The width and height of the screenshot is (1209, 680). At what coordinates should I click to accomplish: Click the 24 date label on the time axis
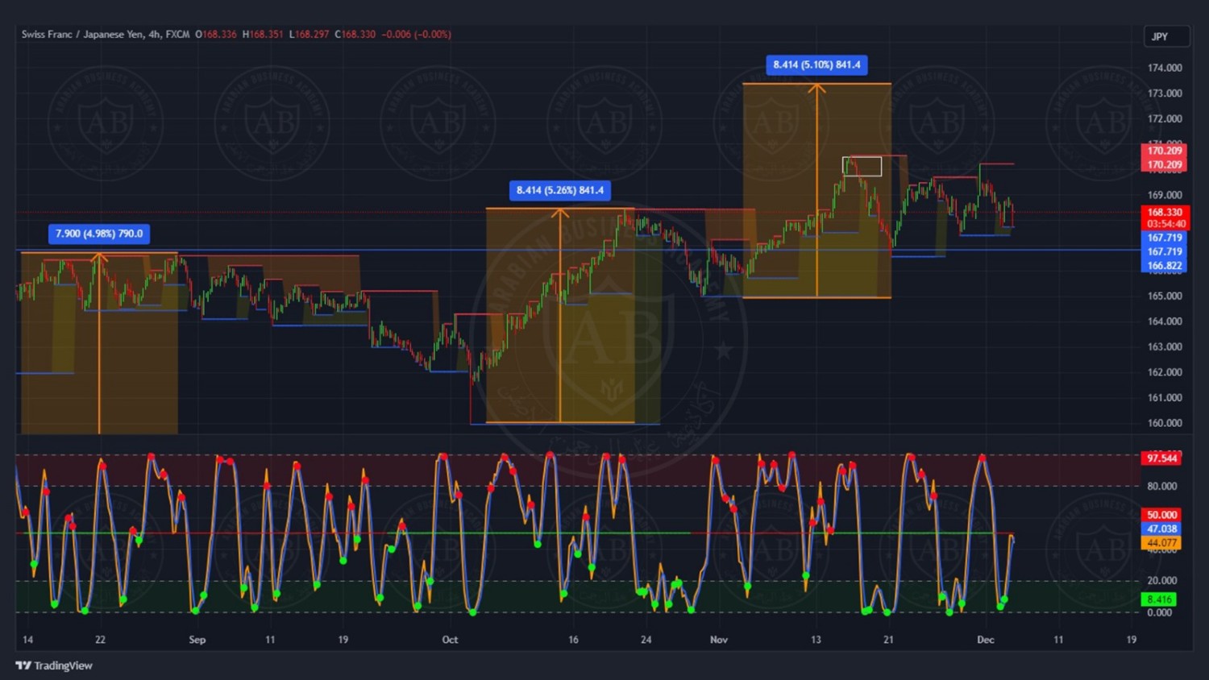pyautogui.click(x=646, y=640)
